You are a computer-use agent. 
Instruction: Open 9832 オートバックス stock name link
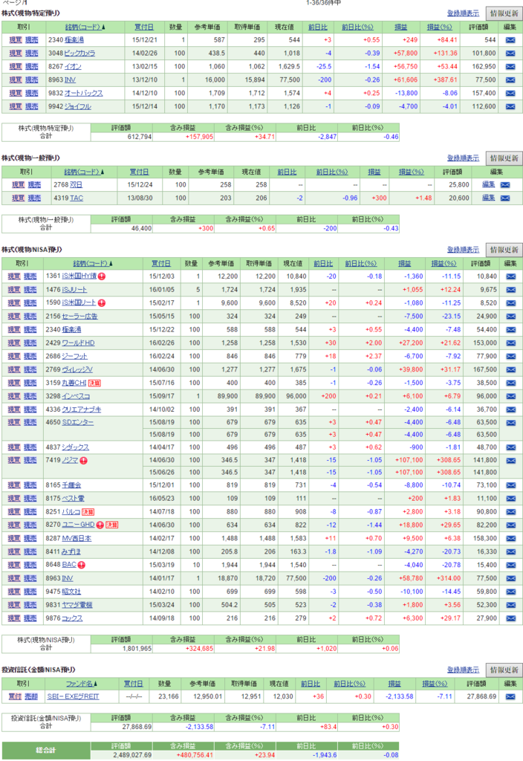click(x=83, y=93)
